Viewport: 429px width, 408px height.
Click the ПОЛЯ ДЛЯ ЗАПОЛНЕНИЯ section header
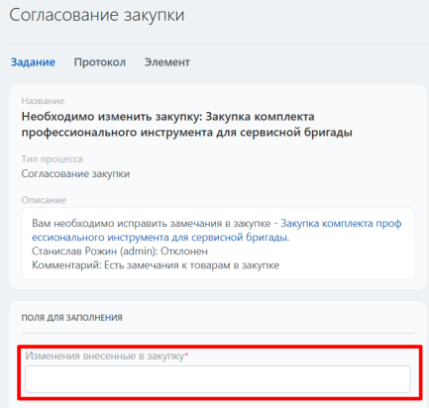click(x=72, y=318)
